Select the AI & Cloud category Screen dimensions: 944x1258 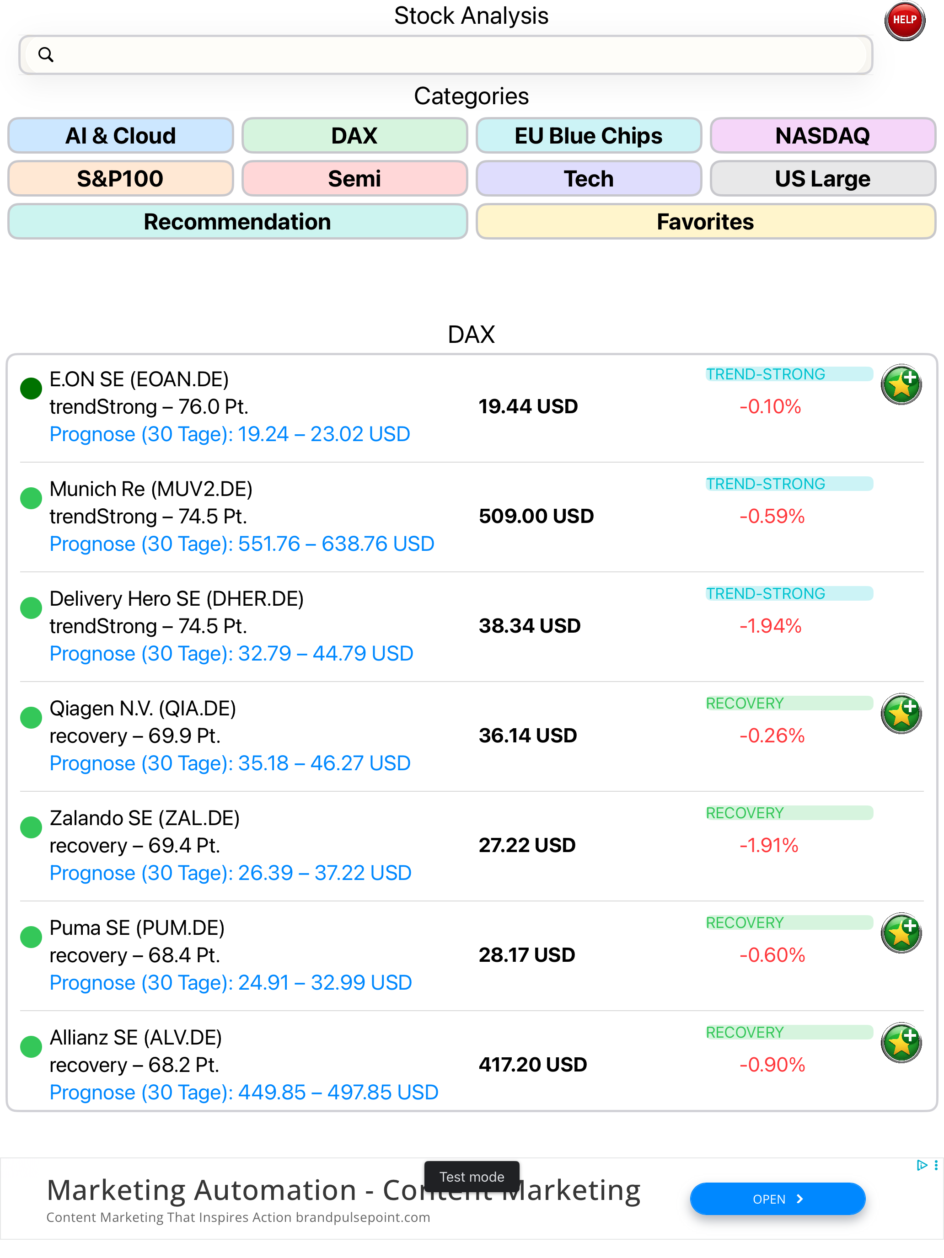121,136
